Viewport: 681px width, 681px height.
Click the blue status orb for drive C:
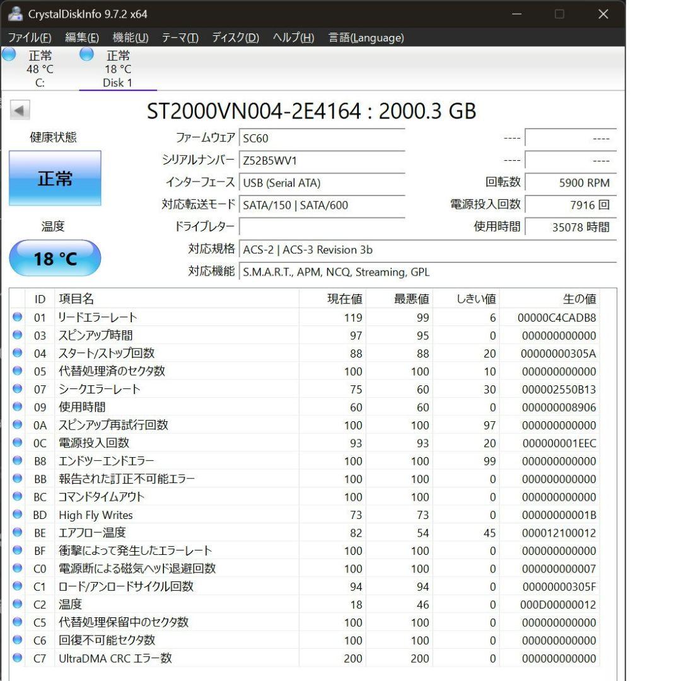[9, 55]
